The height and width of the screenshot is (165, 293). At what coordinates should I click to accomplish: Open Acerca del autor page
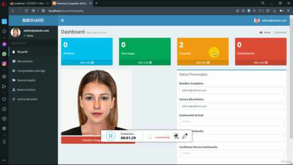tap(33, 99)
